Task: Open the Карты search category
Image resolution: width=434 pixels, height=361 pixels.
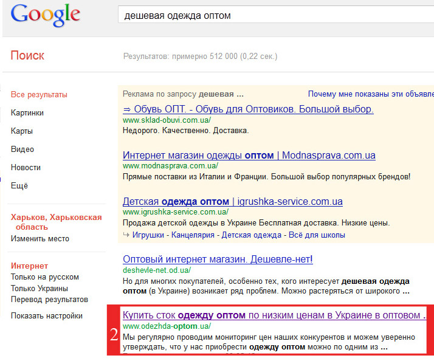Action: click(x=22, y=131)
